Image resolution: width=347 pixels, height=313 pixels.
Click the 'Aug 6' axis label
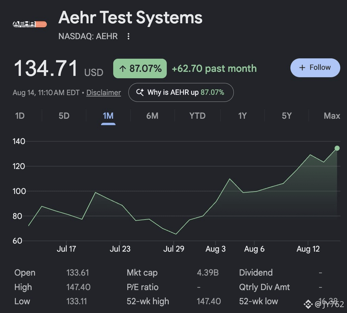point(254,249)
